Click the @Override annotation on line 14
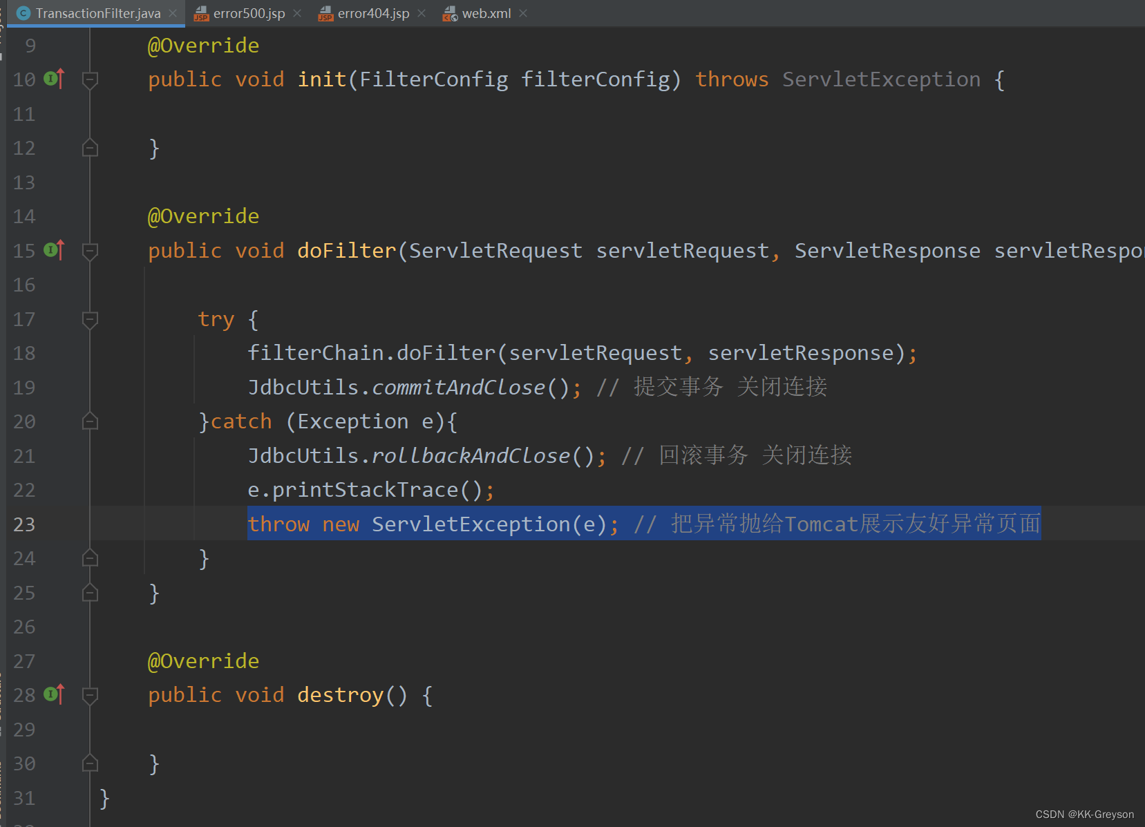Viewport: 1145px width, 827px height. 203,216
